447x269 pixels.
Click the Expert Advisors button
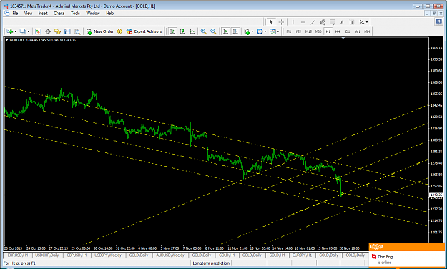[144, 31]
